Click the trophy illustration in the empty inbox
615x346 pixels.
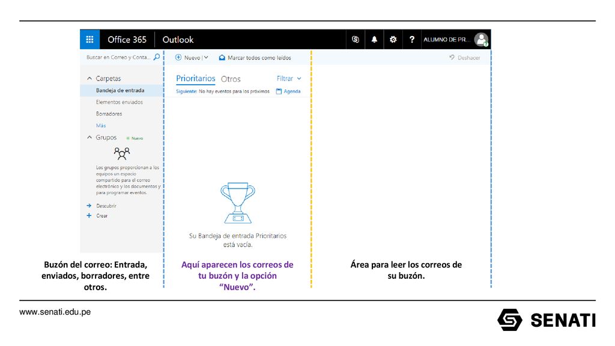[238, 203]
